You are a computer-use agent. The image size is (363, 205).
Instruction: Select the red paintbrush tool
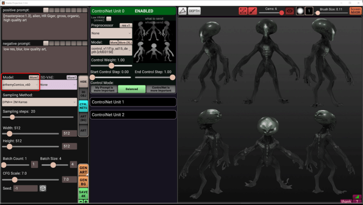tap(253, 11)
